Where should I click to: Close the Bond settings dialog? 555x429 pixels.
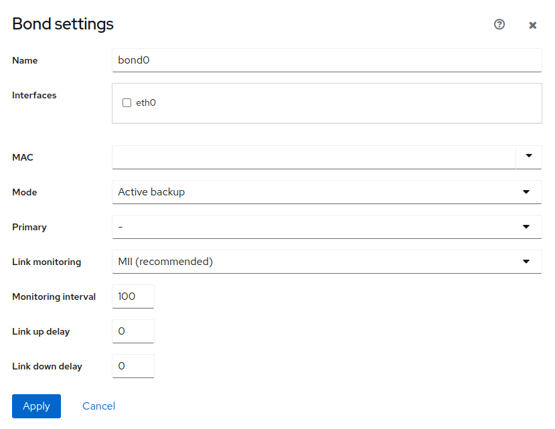click(533, 25)
